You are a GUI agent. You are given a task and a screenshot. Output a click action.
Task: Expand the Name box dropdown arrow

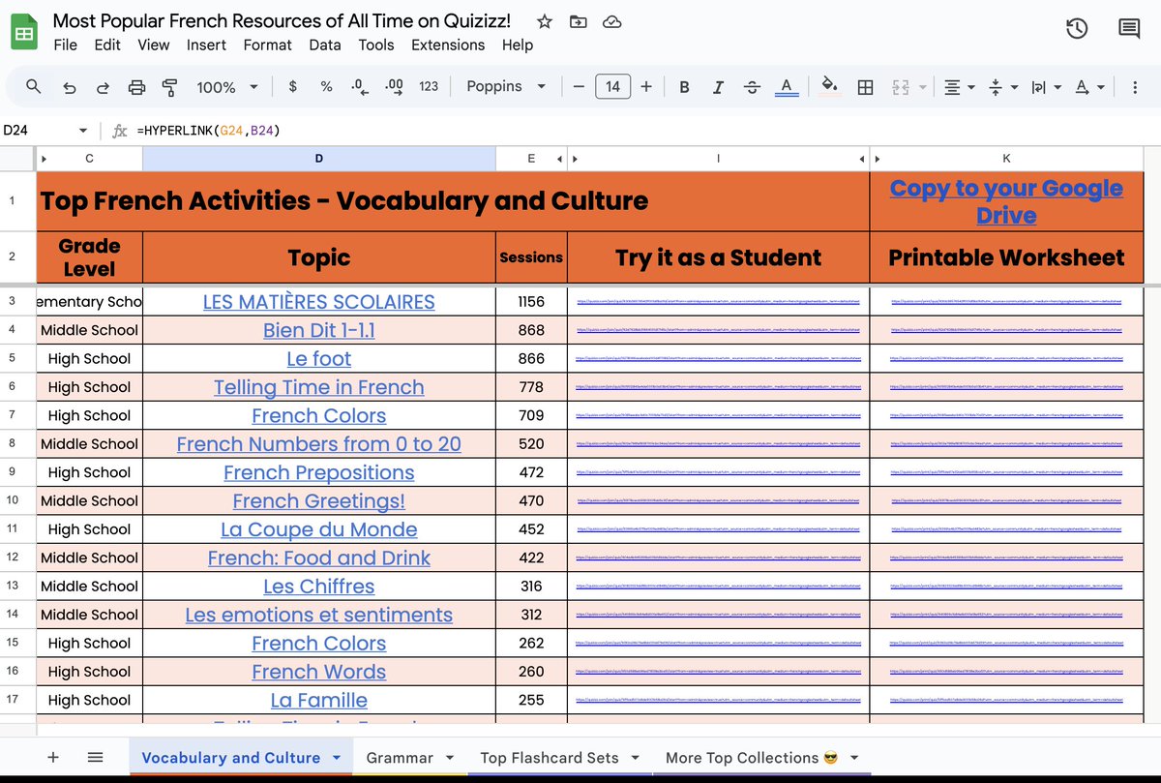click(x=83, y=130)
